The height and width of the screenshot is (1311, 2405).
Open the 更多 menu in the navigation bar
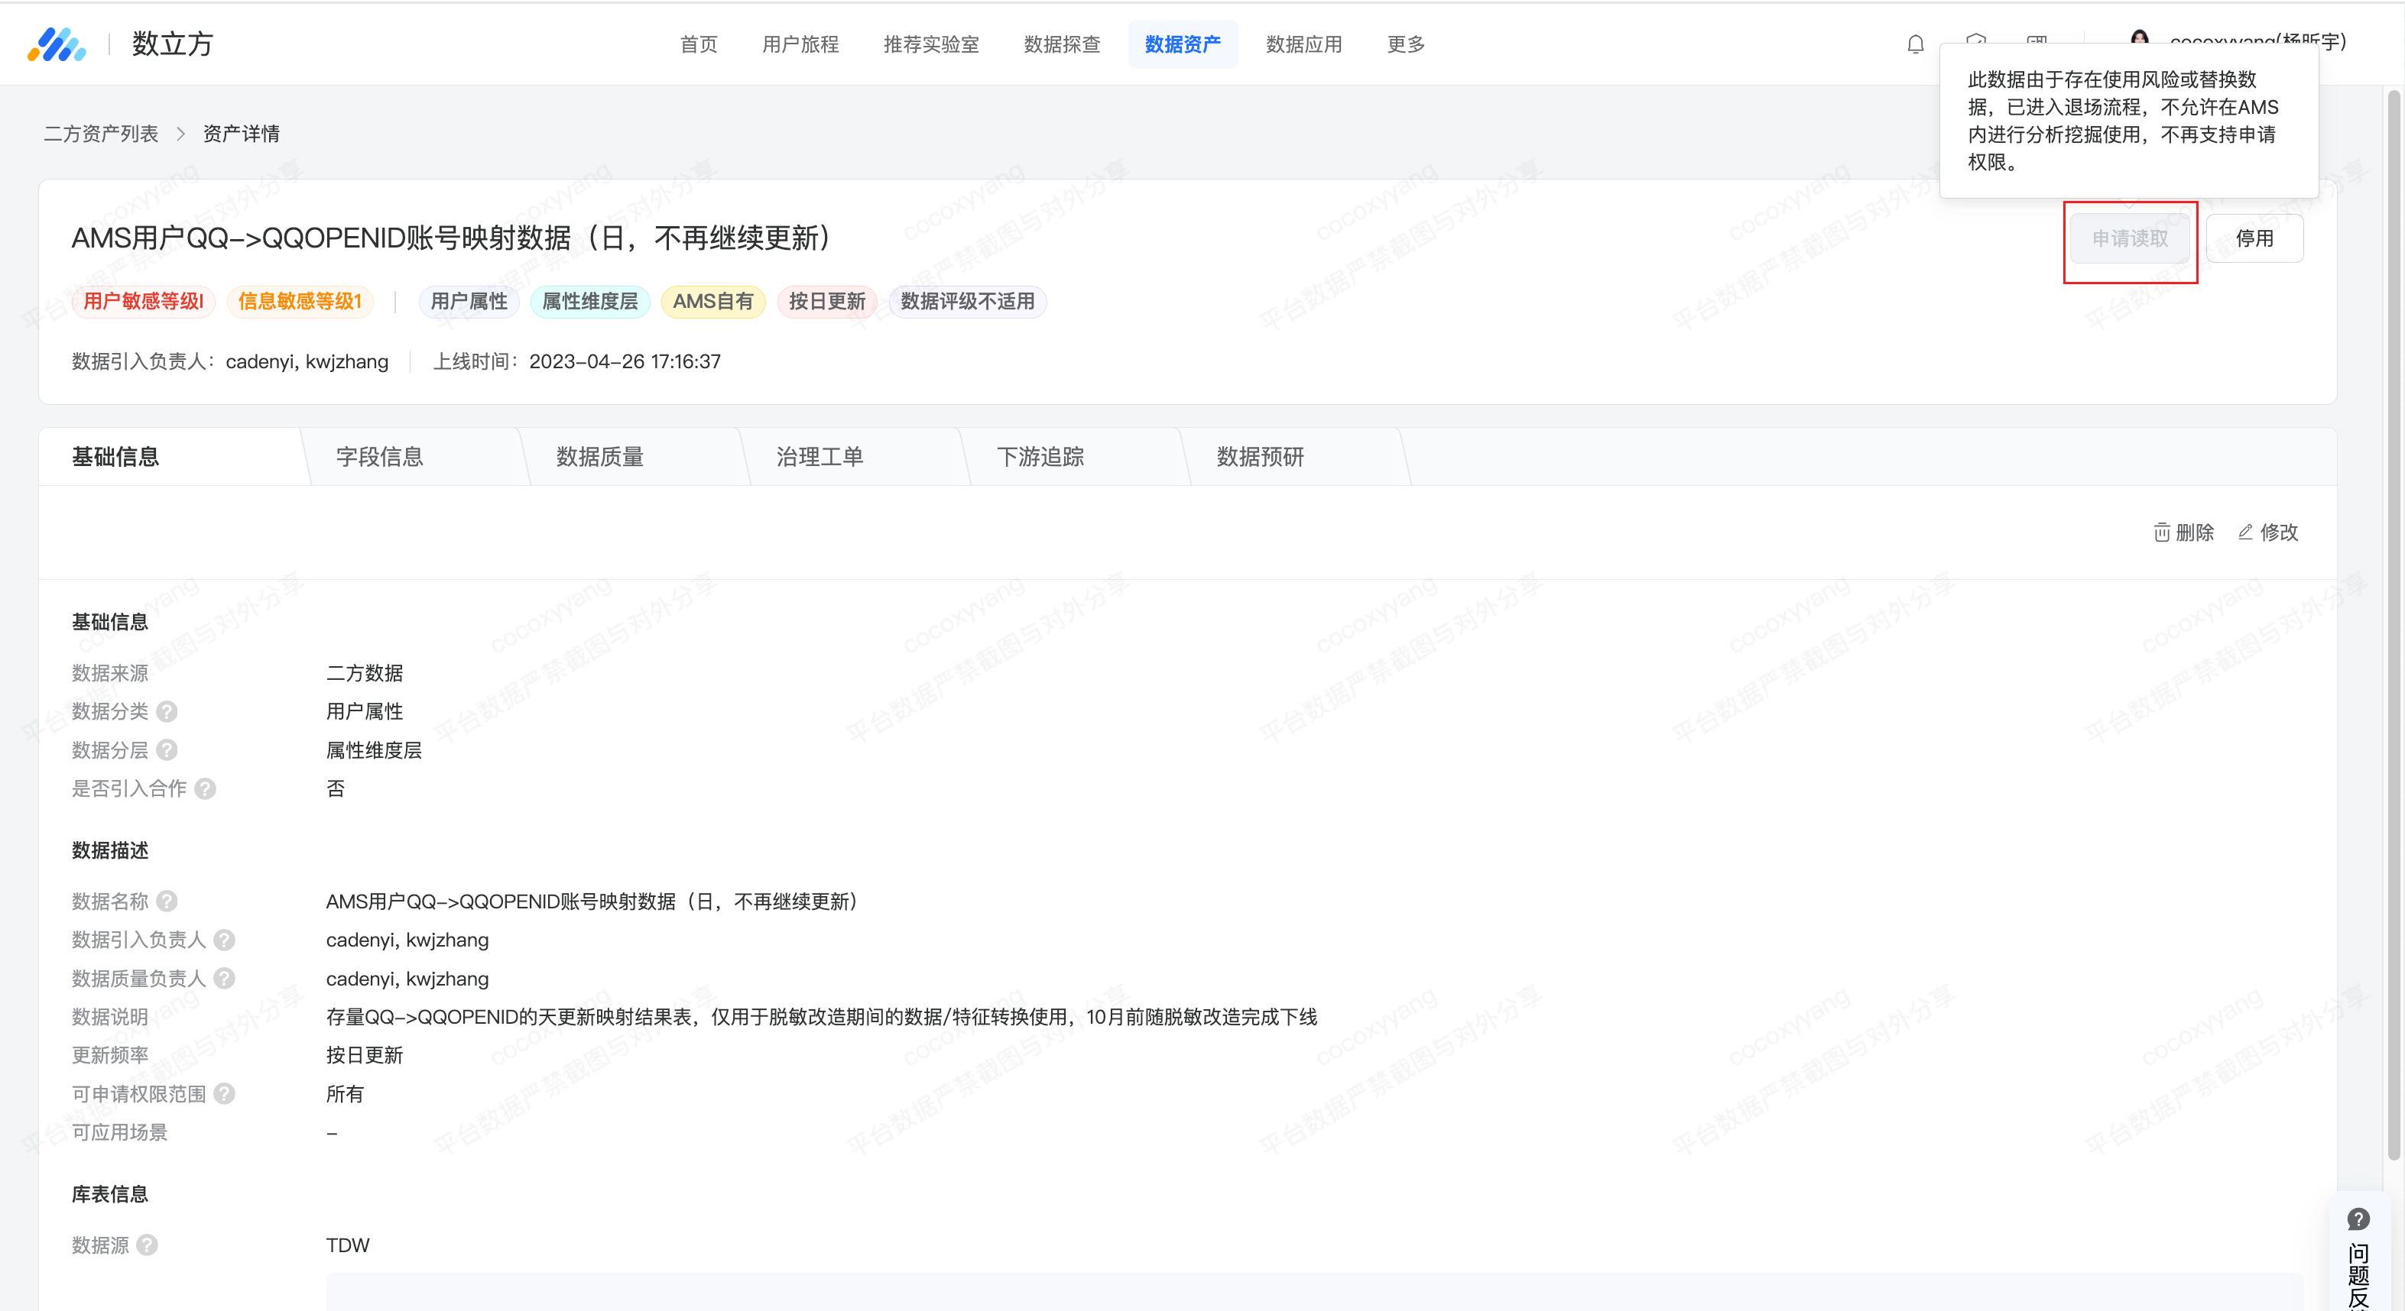[1405, 44]
